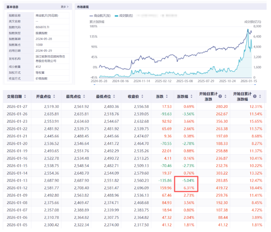The image size is (271, 232).
Task: Select closing price 2,696.09
Action: click(x=141, y=188)
